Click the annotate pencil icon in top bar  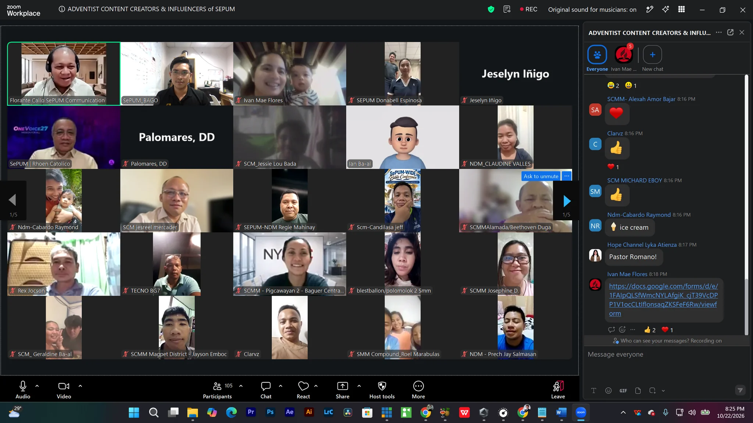(x=650, y=9)
